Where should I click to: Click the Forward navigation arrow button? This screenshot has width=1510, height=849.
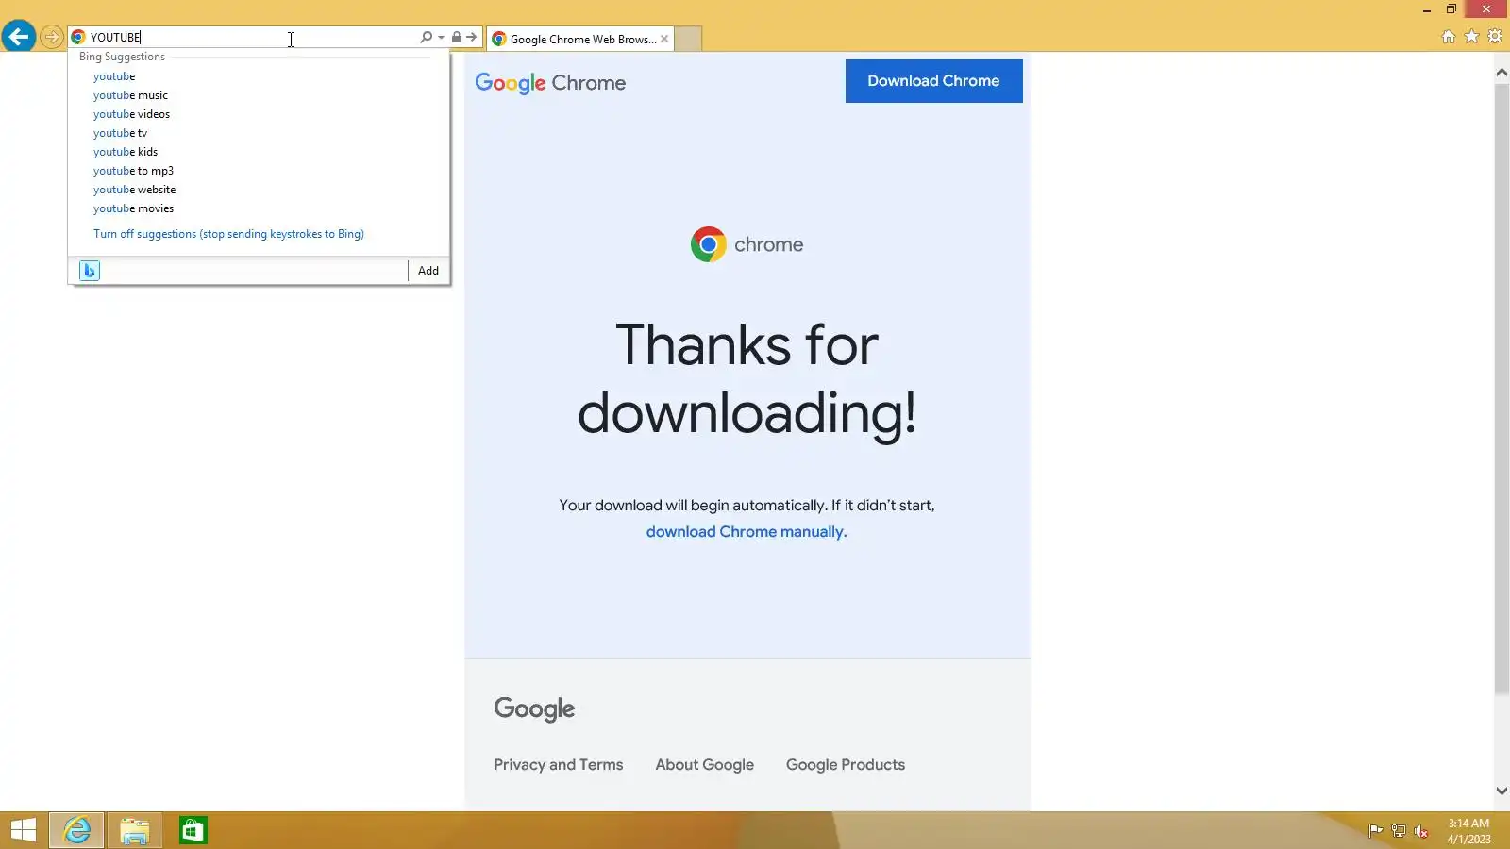[52, 38]
